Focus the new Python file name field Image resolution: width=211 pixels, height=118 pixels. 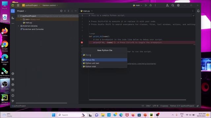pos(105,55)
